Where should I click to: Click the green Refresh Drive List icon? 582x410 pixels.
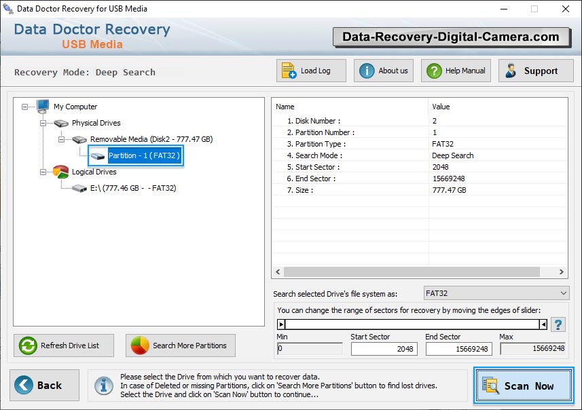point(28,346)
